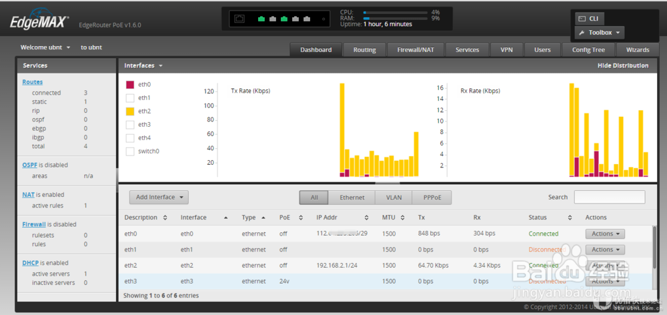Focus the interface Search input field

pos(609,197)
